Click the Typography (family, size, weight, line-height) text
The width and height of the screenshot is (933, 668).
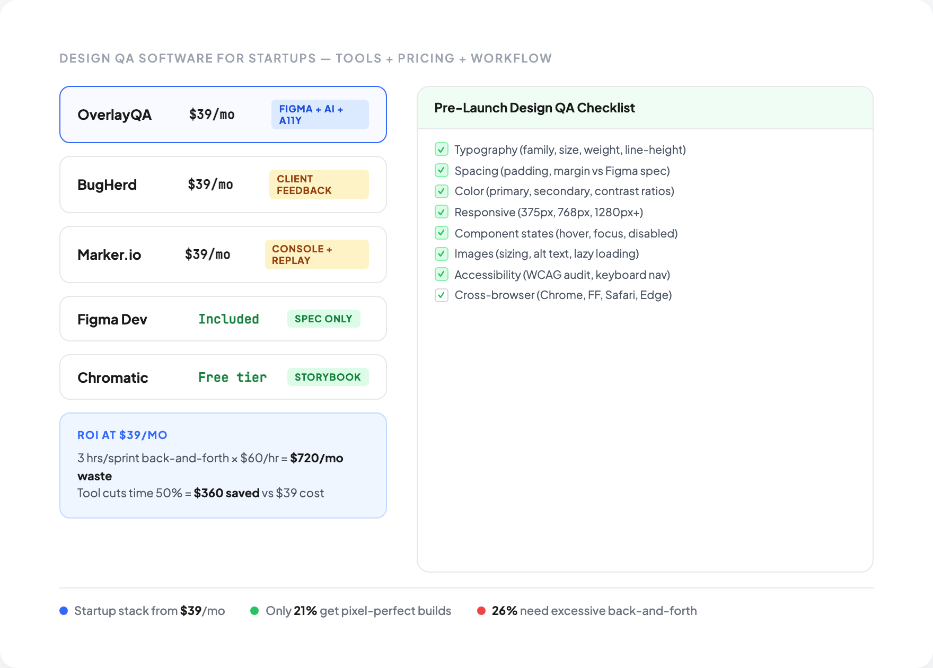(x=570, y=150)
